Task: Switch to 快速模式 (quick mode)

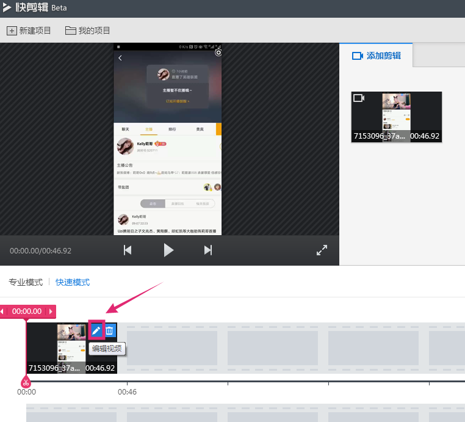Action: pos(73,282)
